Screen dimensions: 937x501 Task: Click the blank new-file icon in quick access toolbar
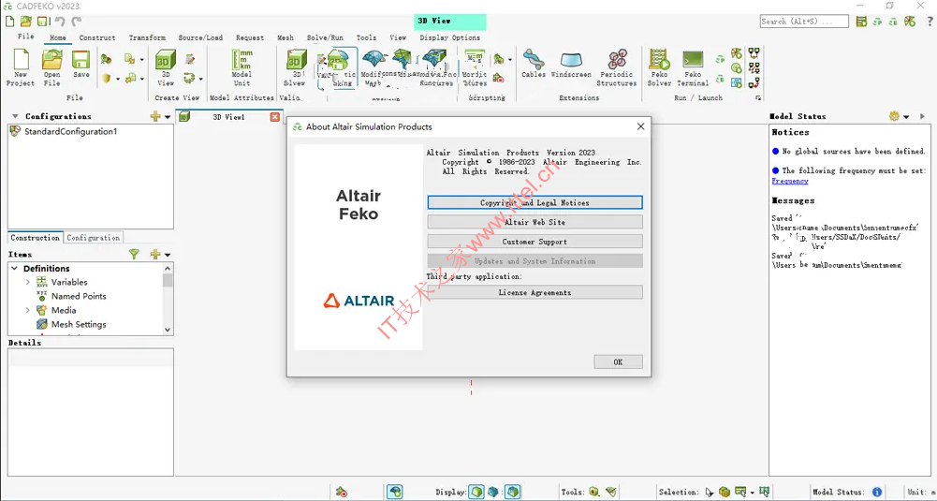click(10, 22)
